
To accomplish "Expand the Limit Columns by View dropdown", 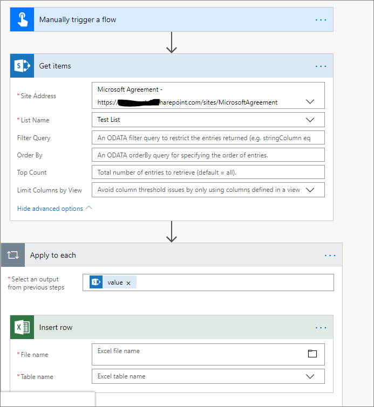I will click(x=310, y=190).
